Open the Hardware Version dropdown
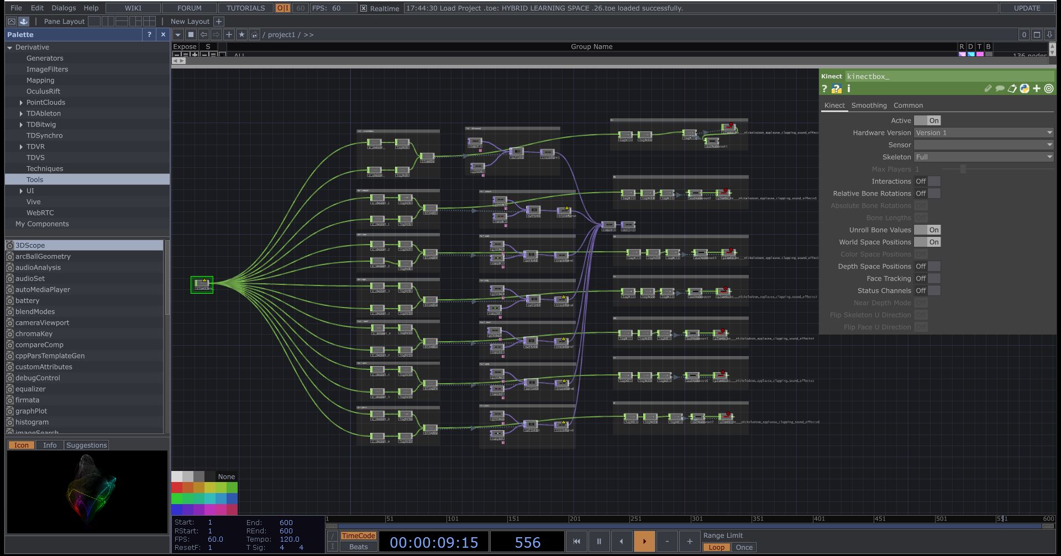 [984, 133]
